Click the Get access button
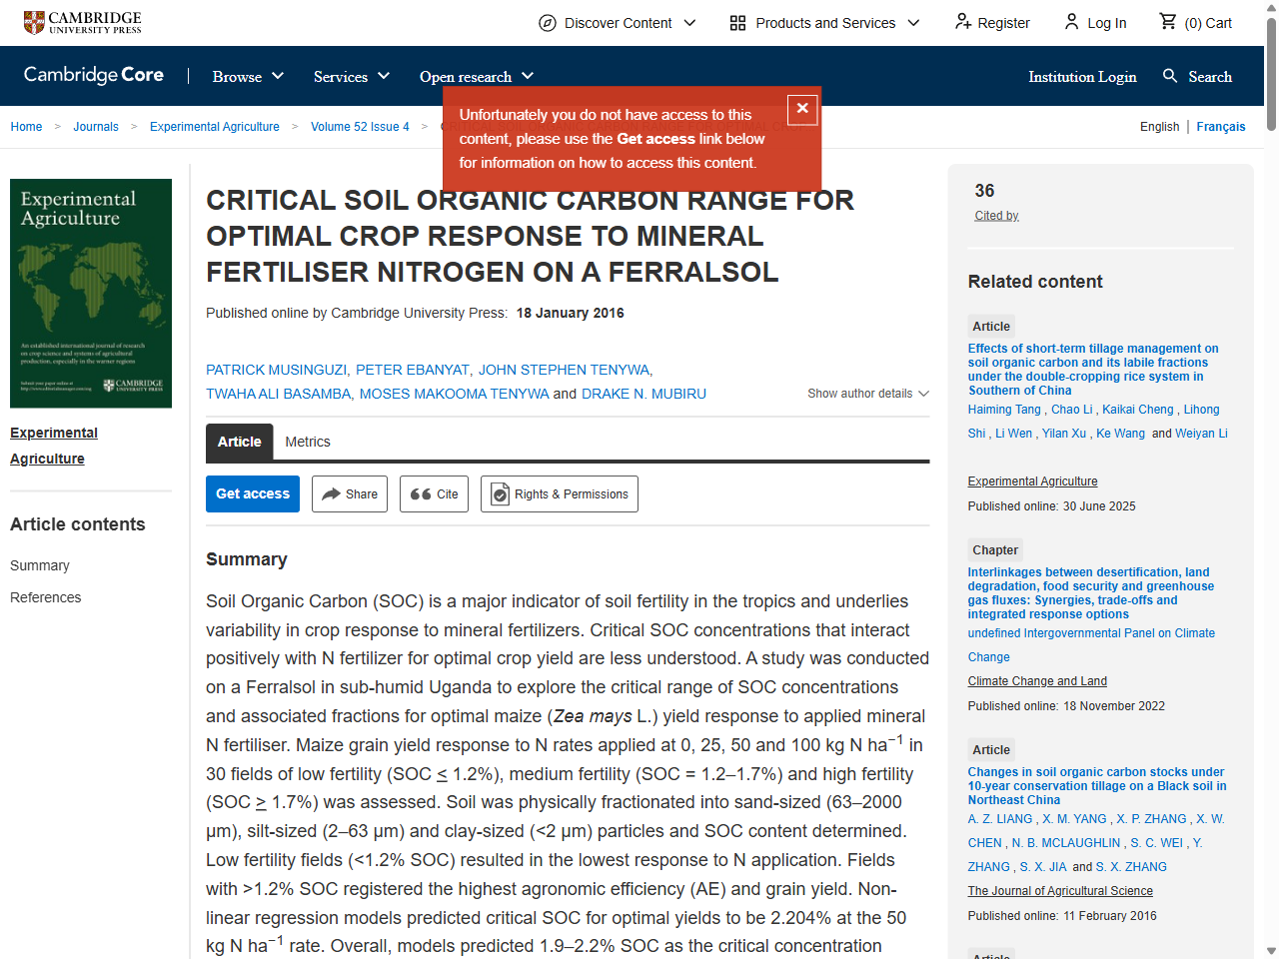Image resolution: width=1279 pixels, height=959 pixels. [x=252, y=493]
